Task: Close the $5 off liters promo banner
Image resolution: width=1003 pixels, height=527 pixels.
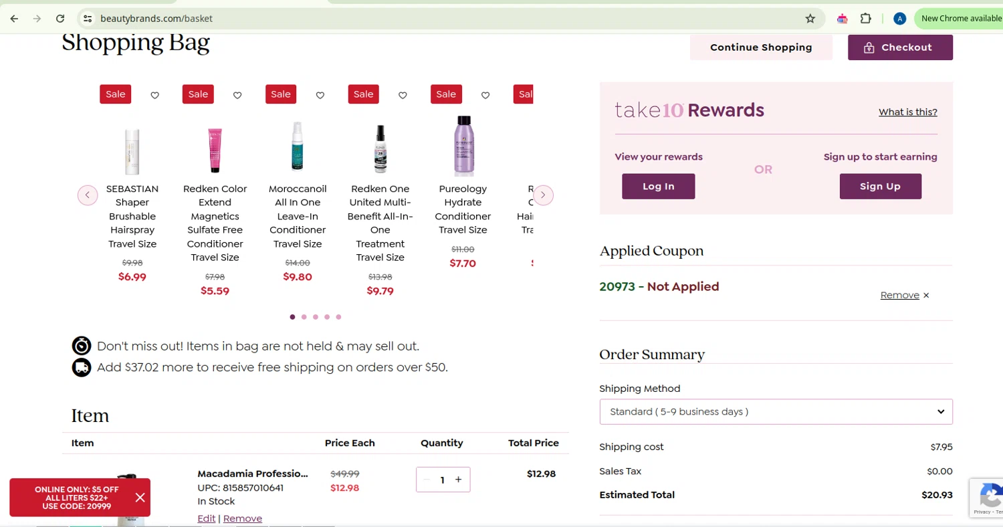Action: coord(140,498)
